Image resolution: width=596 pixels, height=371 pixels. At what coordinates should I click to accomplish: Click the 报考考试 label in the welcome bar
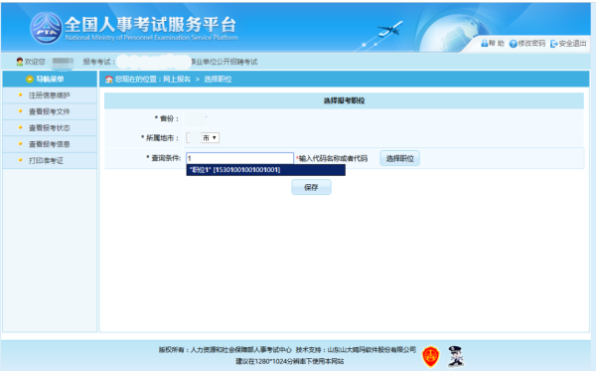[99, 62]
